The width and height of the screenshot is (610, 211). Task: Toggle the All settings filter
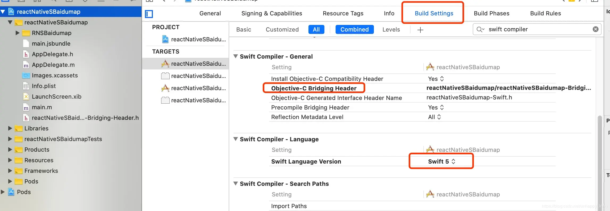pos(316,29)
